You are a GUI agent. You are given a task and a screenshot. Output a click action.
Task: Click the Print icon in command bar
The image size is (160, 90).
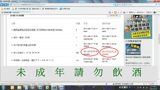coord(124,12)
